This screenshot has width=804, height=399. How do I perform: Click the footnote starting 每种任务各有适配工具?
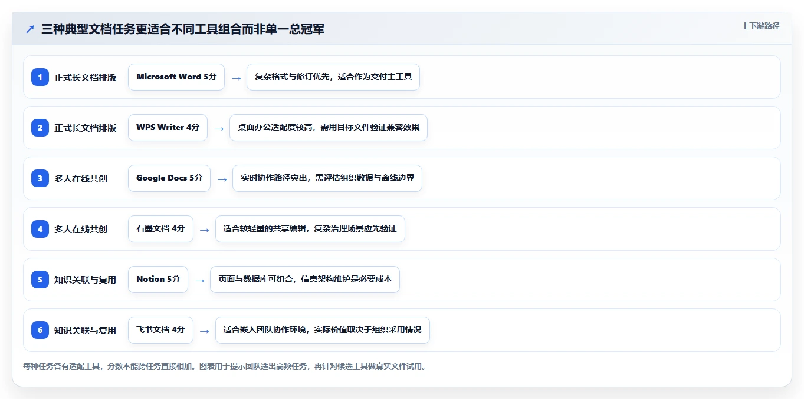[224, 366]
